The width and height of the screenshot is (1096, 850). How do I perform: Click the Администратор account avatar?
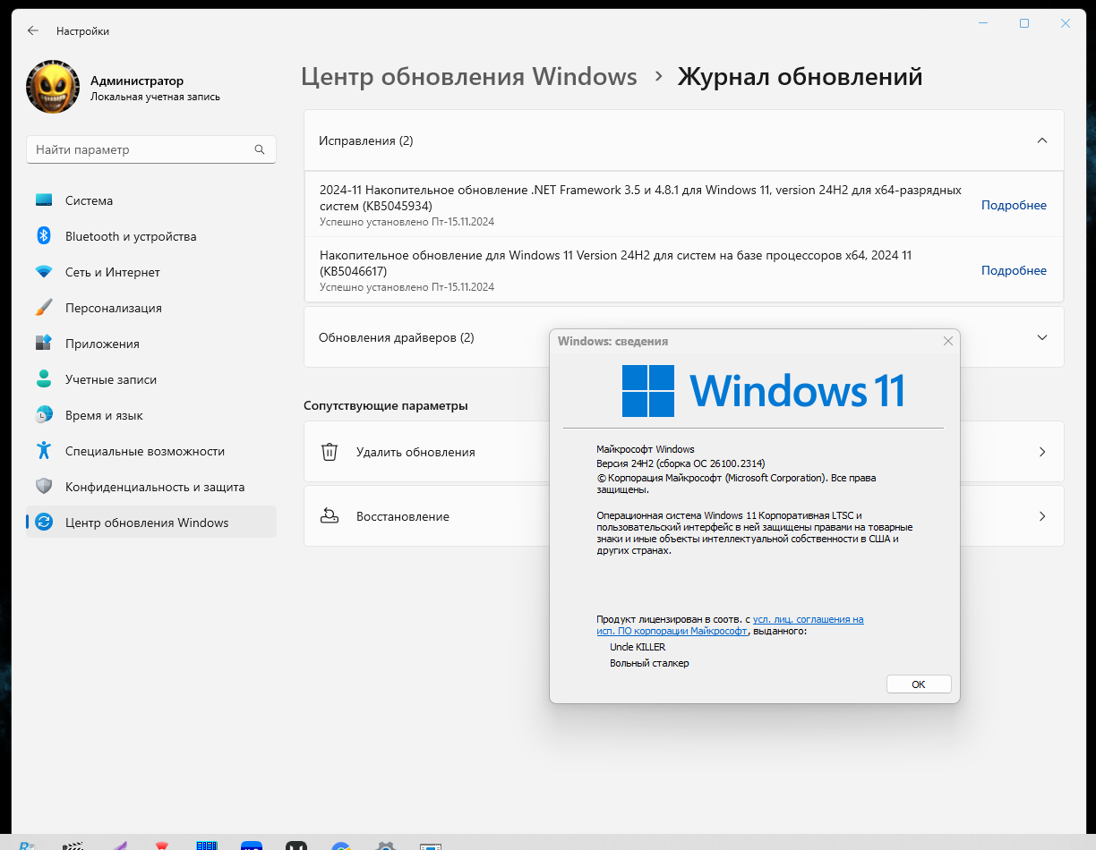(53, 87)
